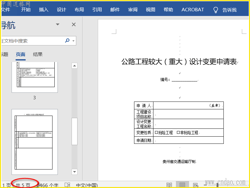Select the 设计 ribbon tab
The height and width of the screenshot is (188, 250).
[61, 10]
